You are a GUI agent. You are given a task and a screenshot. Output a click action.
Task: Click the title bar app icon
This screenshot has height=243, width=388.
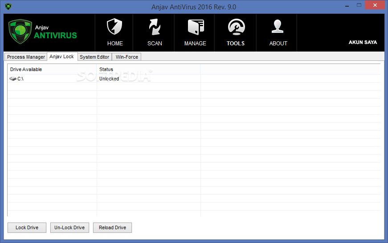8,6
